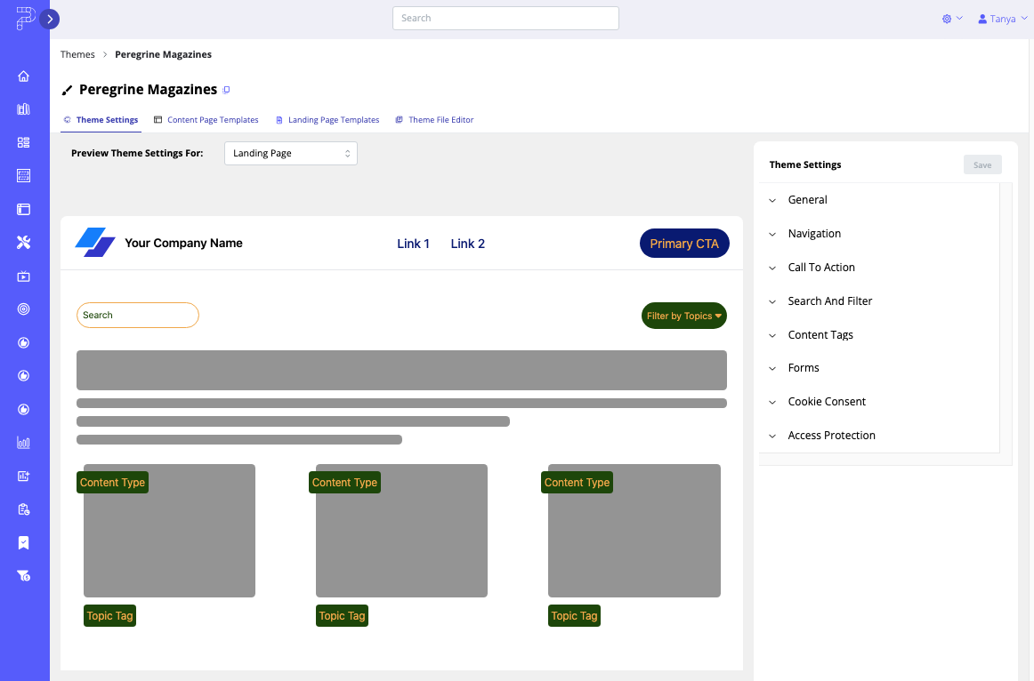
Task: Select the content library icon in the sidebar
Action: click(23, 108)
